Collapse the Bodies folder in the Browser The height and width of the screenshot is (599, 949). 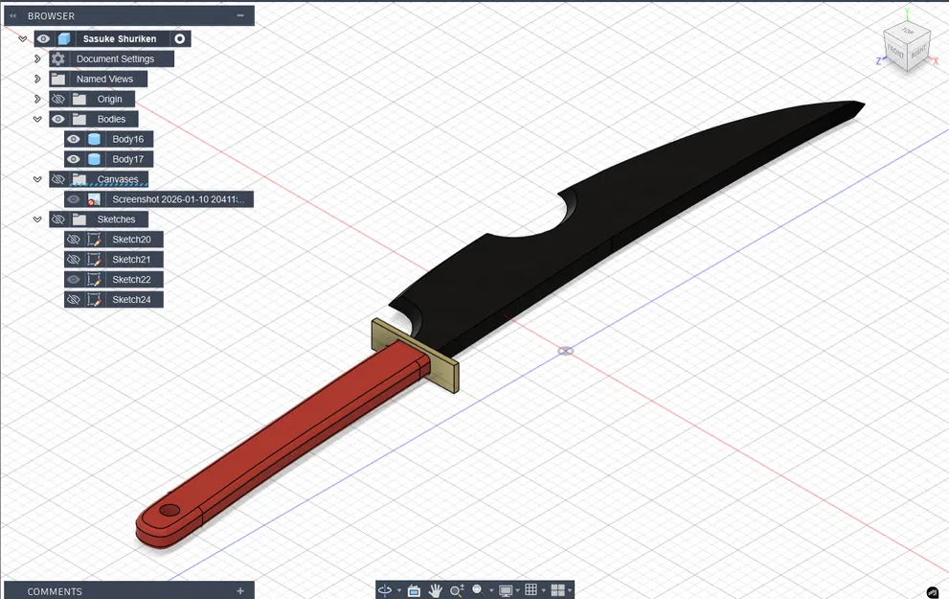(38, 119)
